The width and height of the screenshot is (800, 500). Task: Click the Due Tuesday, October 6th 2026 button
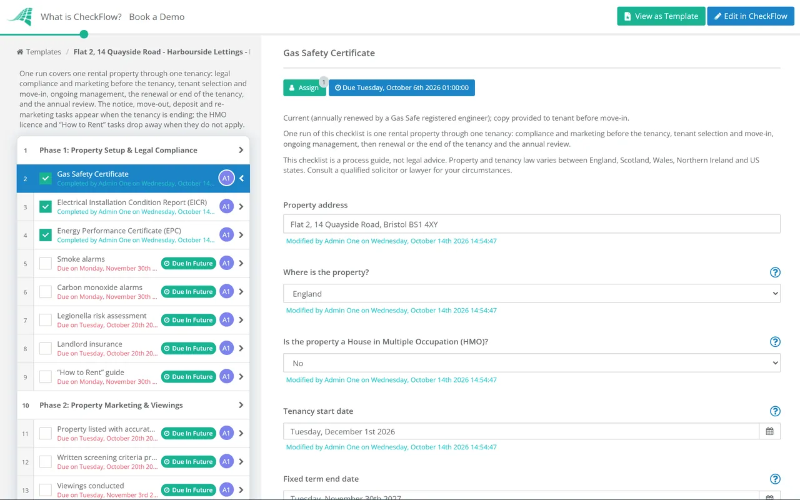(402, 87)
